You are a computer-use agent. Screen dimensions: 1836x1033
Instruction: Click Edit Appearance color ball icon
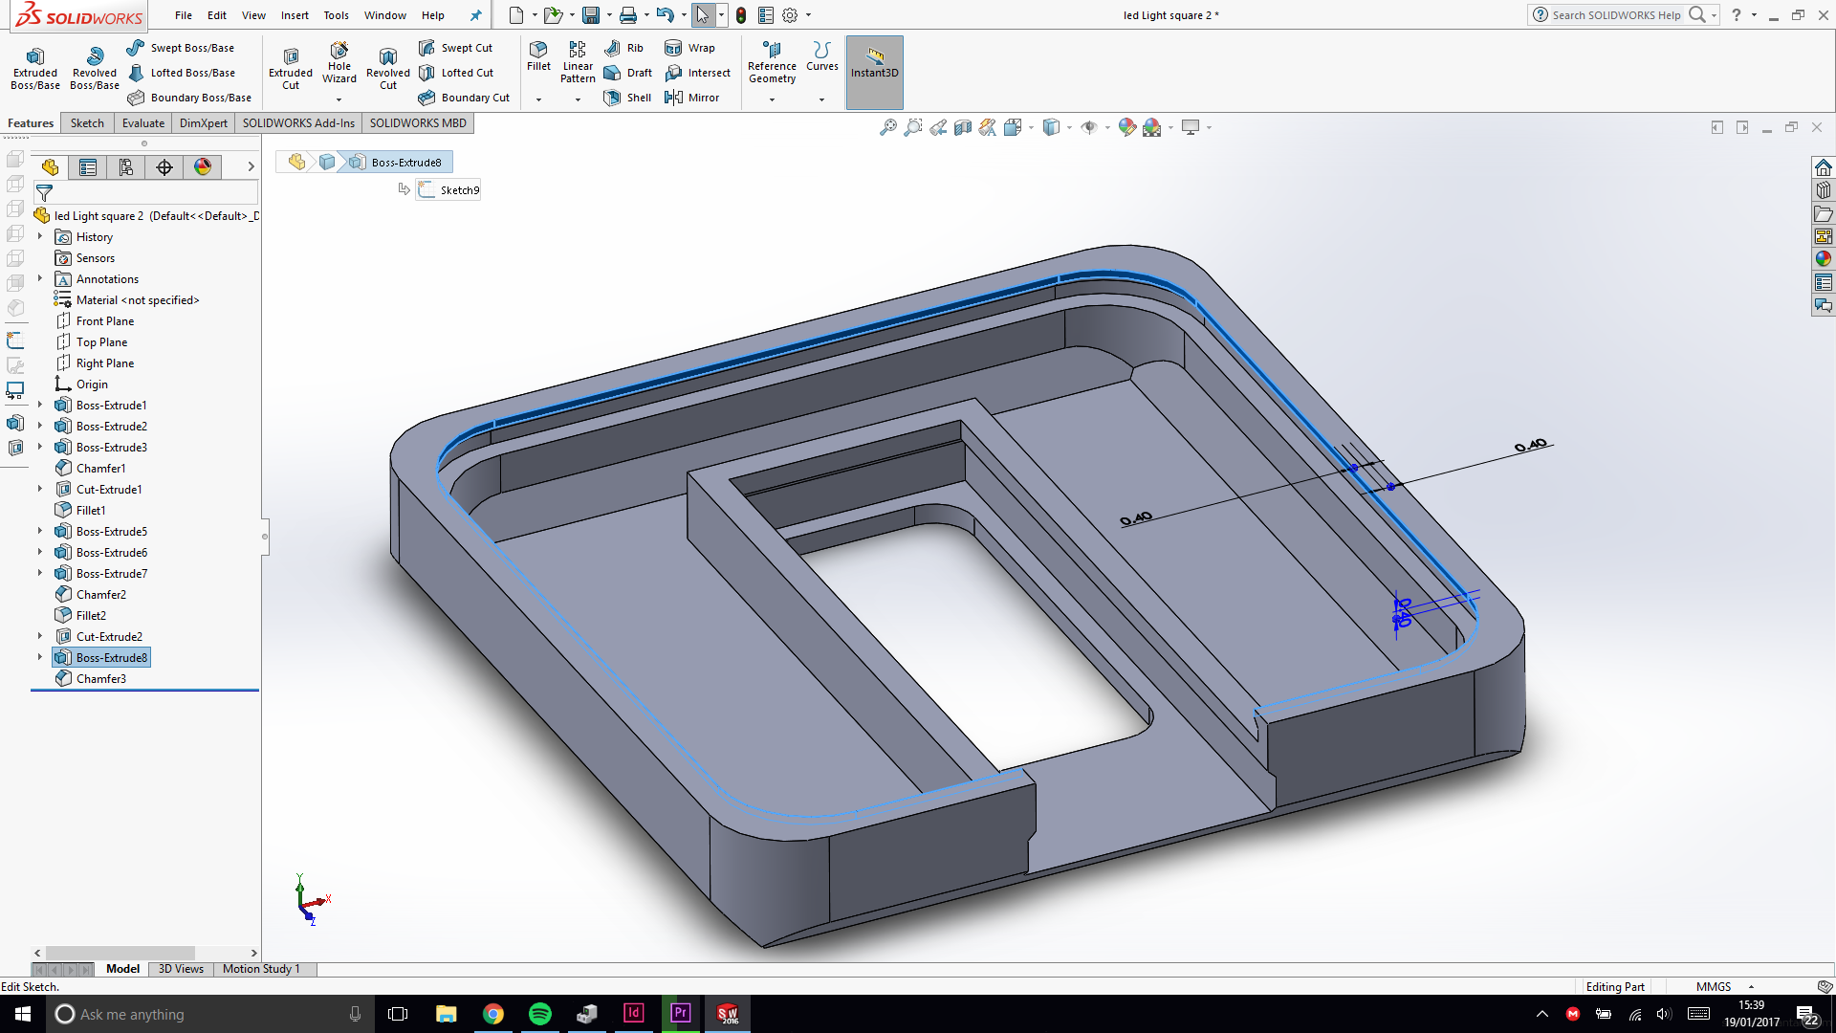click(x=1127, y=127)
